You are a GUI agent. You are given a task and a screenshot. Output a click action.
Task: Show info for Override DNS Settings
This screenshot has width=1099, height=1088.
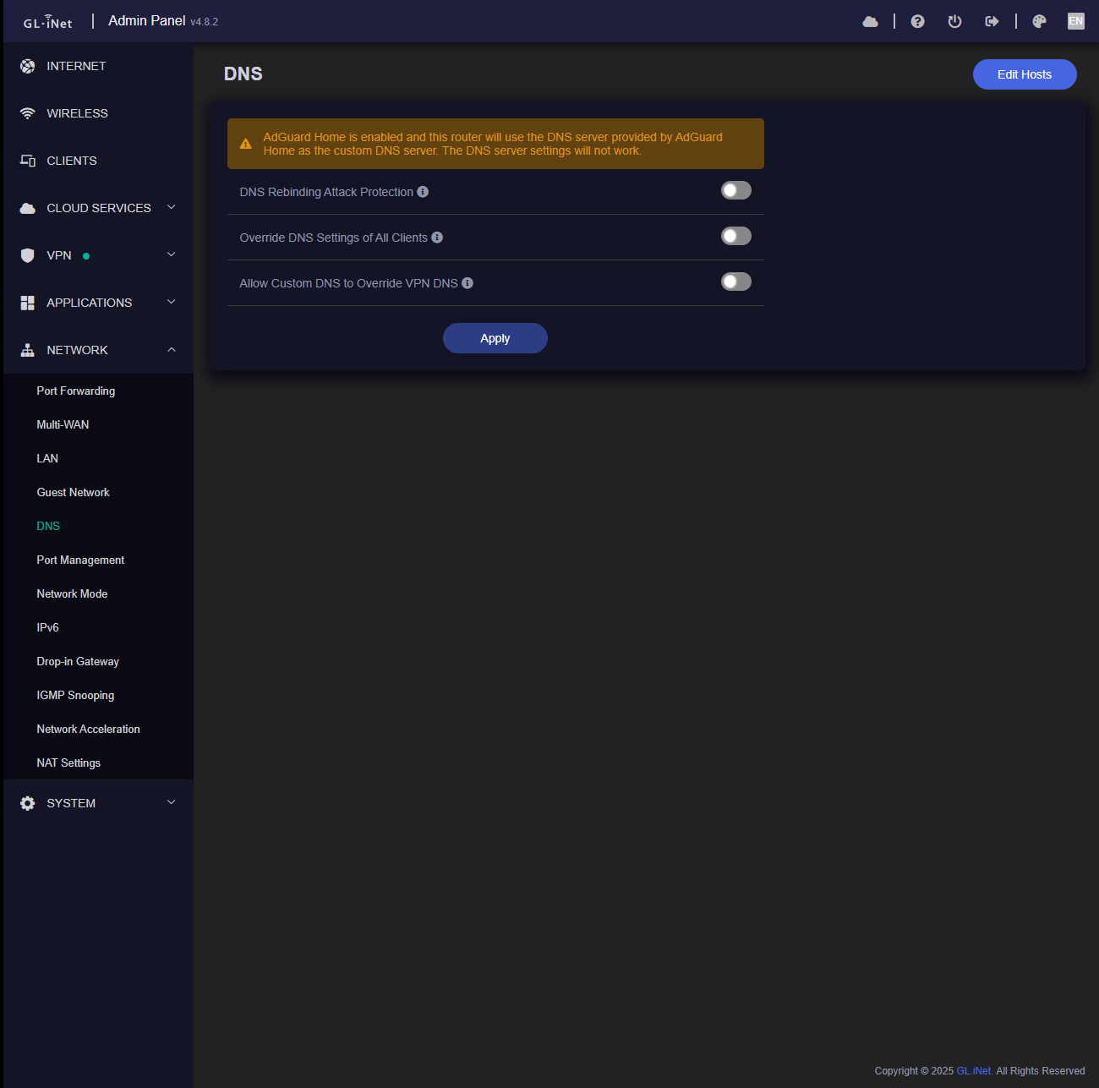pos(437,238)
